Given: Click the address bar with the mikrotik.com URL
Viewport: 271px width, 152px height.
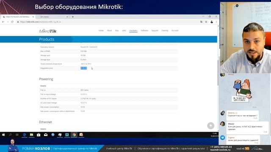Looking at the screenshot, I should (107, 22).
